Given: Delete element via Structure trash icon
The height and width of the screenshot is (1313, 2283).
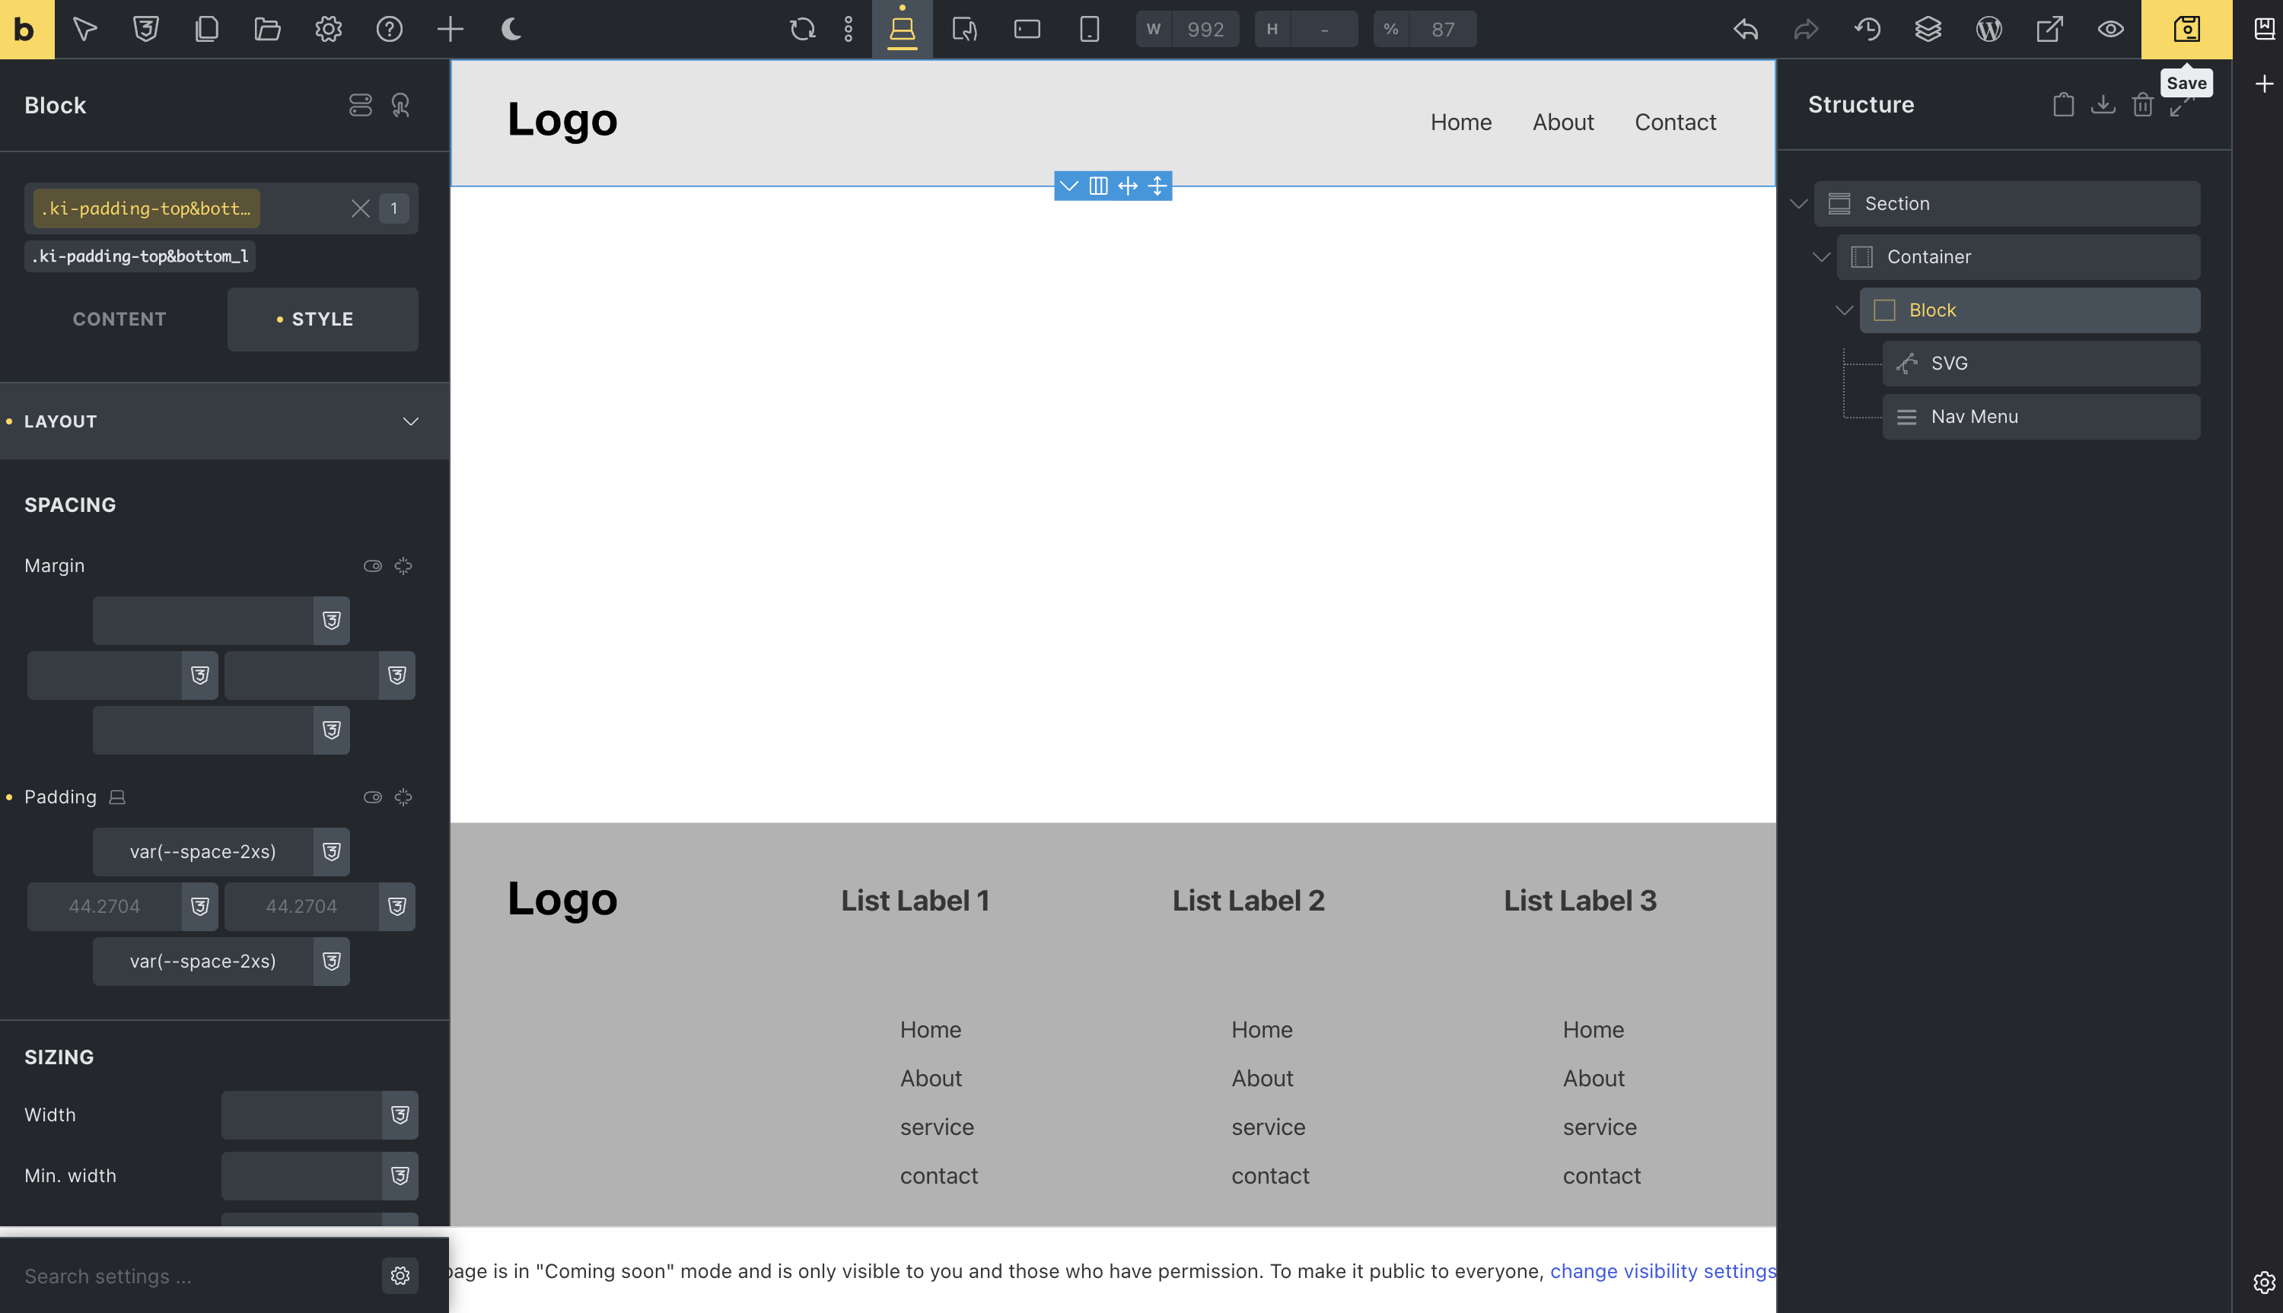Looking at the screenshot, I should [x=2142, y=105].
